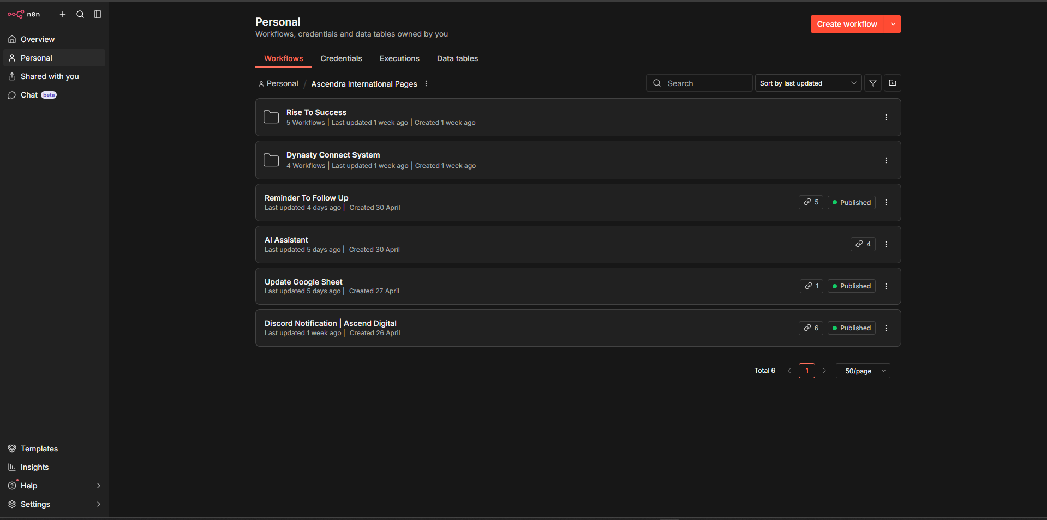
Task: Open the sidebar search icon
Action: tap(80, 14)
